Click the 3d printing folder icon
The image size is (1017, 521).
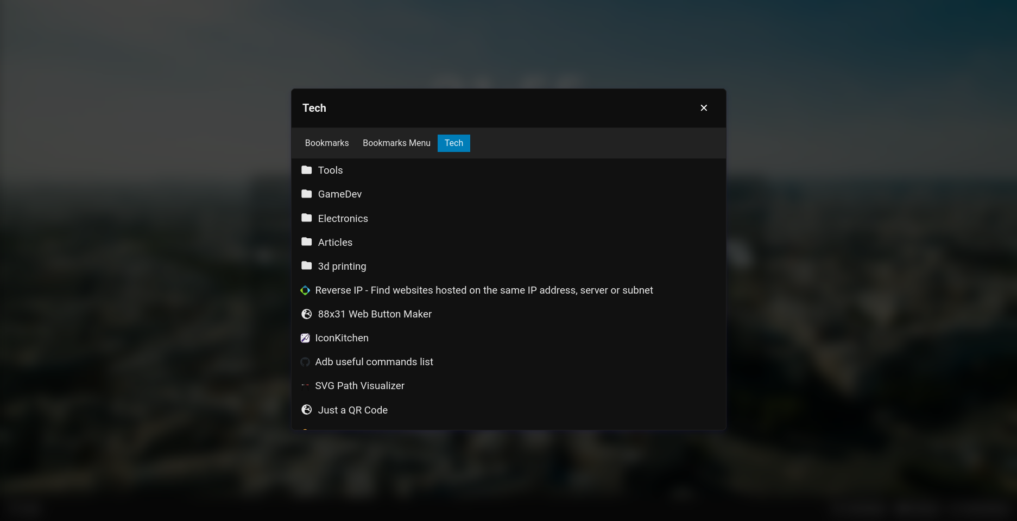point(307,265)
